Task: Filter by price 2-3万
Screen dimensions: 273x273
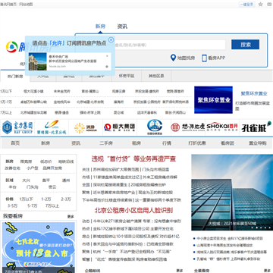Action: [66, 199]
